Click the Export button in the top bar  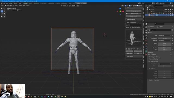coord(78,3)
